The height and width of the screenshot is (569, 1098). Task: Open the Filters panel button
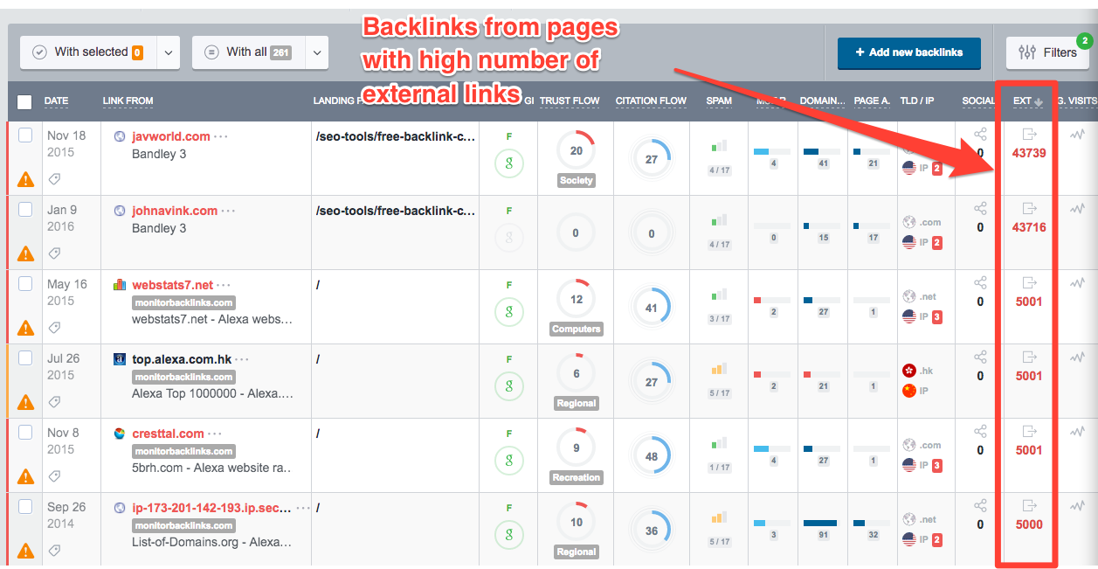(1048, 52)
